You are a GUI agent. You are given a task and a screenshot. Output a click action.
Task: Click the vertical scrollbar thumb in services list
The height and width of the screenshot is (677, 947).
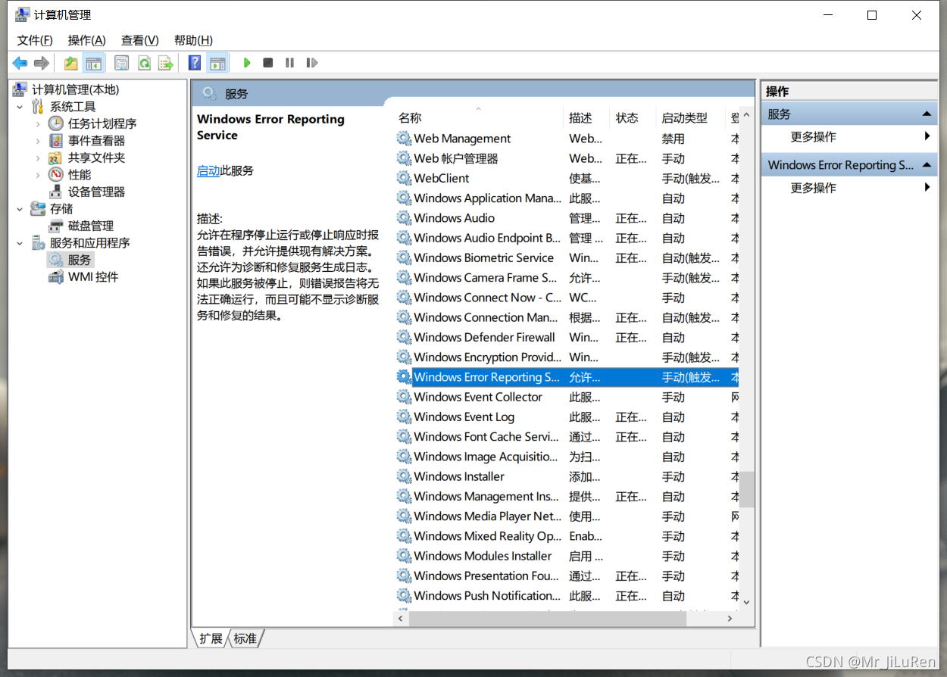click(x=747, y=489)
